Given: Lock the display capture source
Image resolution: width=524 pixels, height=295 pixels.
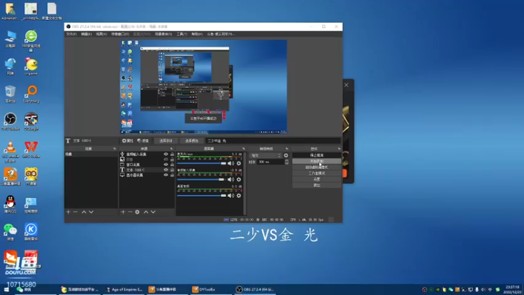Looking at the screenshot, I should (x=172, y=175).
